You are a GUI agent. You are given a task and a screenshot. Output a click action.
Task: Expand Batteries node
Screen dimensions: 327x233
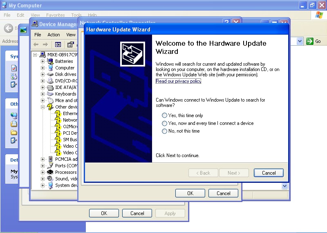tap(43, 62)
